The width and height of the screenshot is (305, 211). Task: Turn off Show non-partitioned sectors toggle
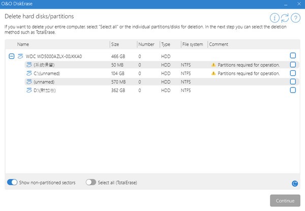(x=12, y=182)
